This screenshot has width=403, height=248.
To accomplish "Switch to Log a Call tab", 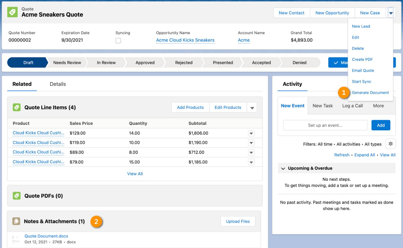I will (x=352, y=106).
